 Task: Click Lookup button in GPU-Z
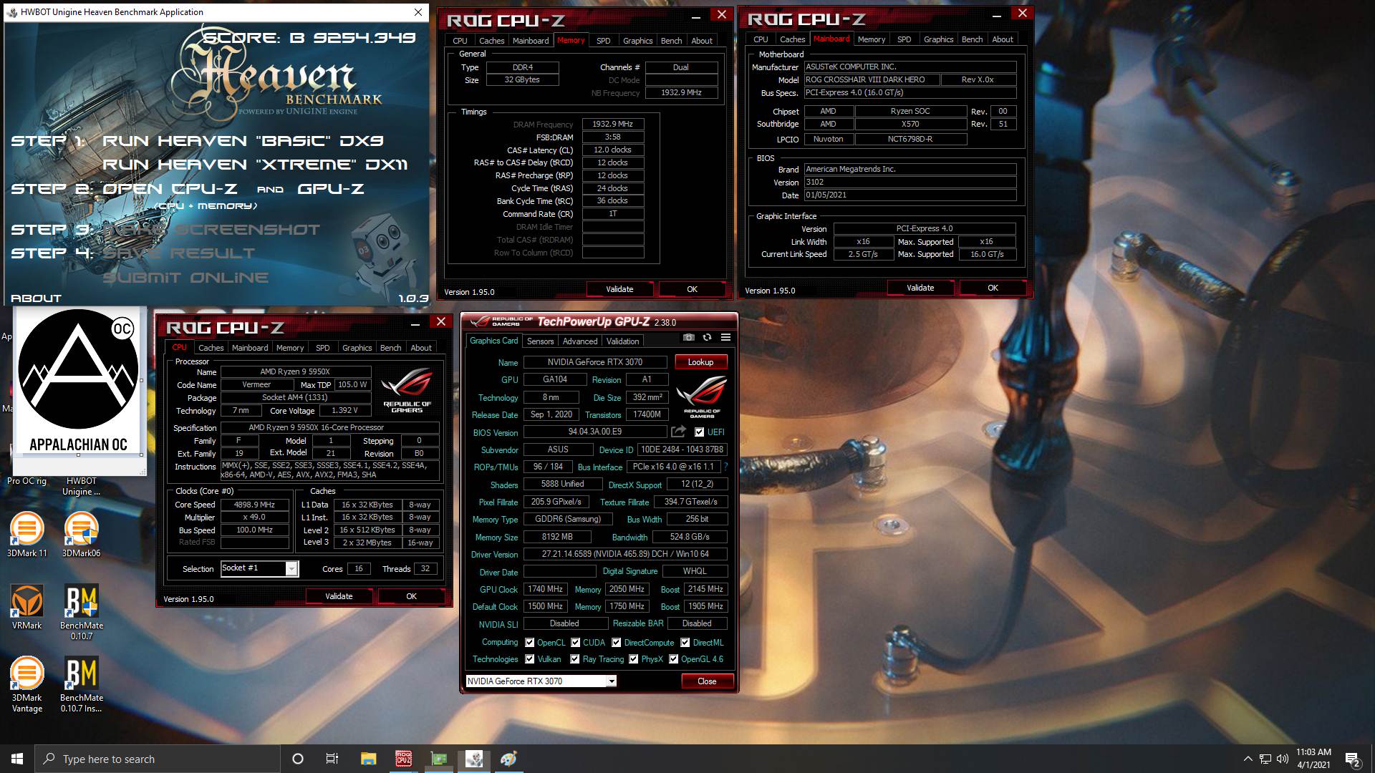700,362
